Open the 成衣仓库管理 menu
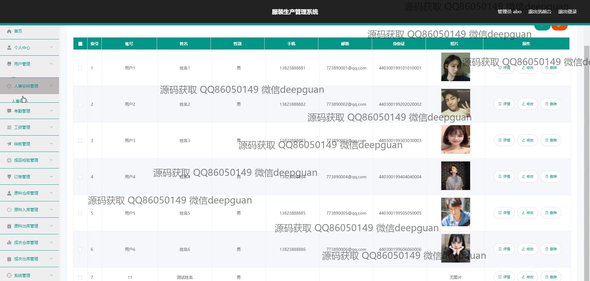The image size is (590, 281). coord(29,243)
